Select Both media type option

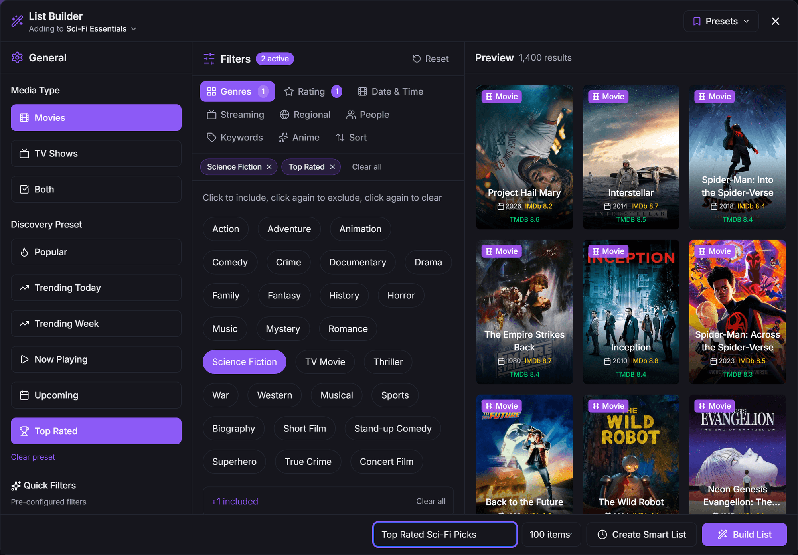96,190
